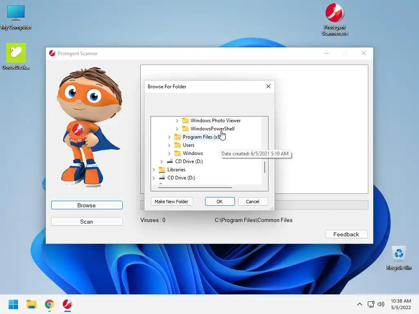The height and width of the screenshot is (314, 419).
Task: Click the top-level CD Drive (D:) icon
Action: pyautogui.click(x=162, y=177)
